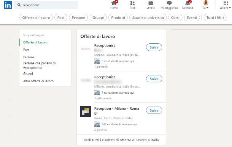Open Vedi tutti i risultati di offerte di lavoro

[121, 140]
